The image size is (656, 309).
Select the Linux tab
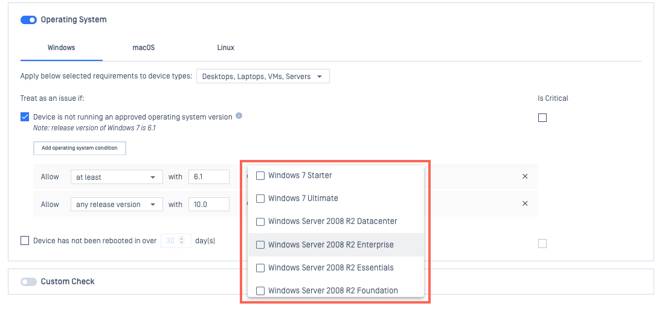coord(225,48)
